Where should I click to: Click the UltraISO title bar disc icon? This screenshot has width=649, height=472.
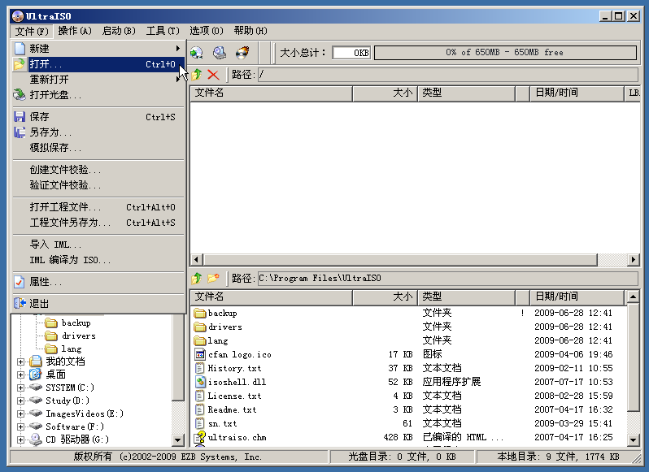18,16
